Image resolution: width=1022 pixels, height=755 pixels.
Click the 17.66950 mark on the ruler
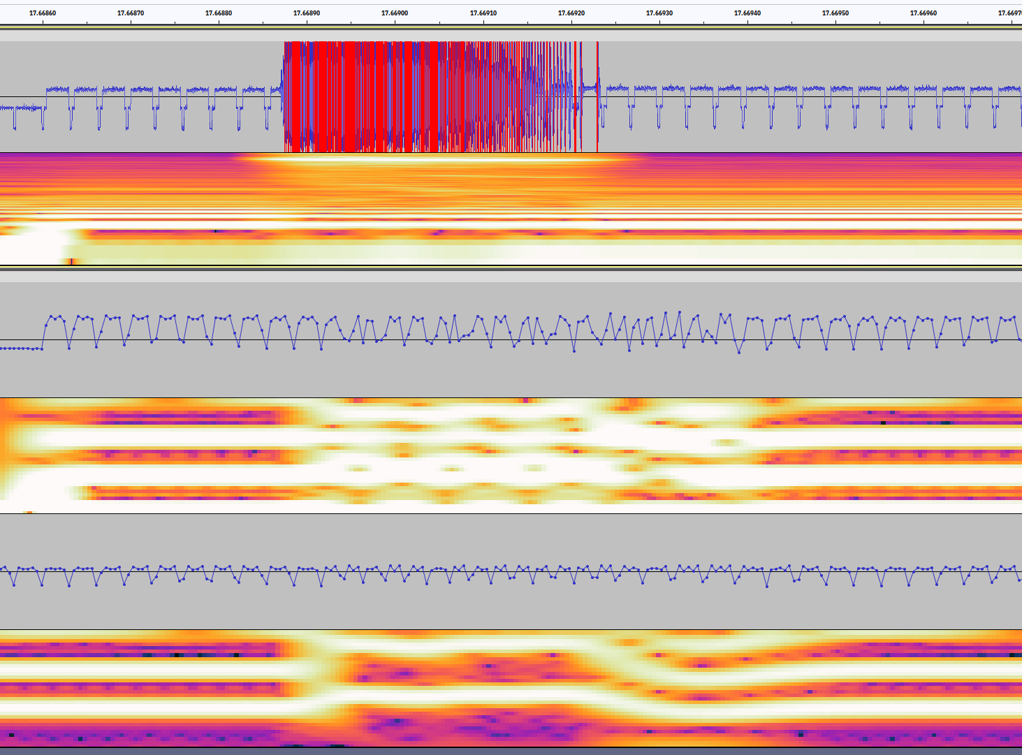835,13
